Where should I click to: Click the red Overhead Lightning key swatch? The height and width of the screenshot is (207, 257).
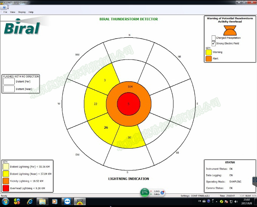6,188
